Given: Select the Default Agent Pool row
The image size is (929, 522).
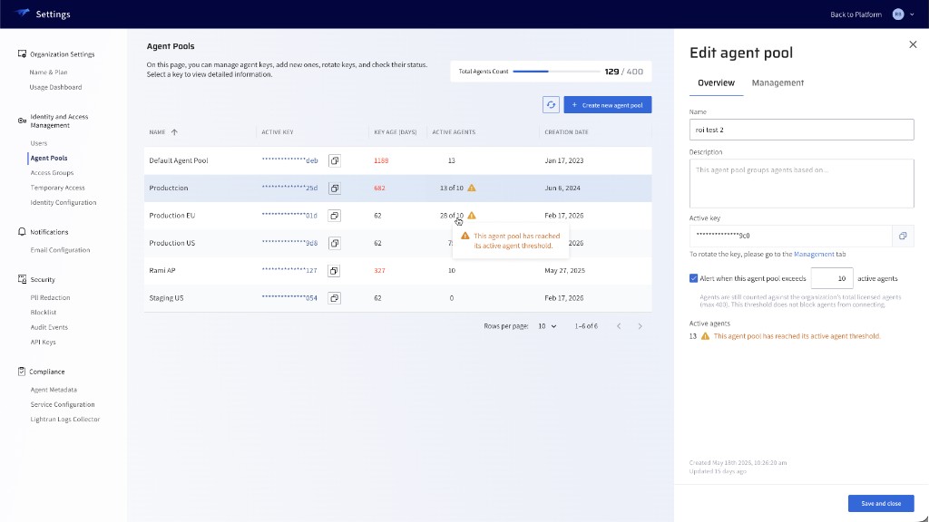Looking at the screenshot, I should click(397, 160).
